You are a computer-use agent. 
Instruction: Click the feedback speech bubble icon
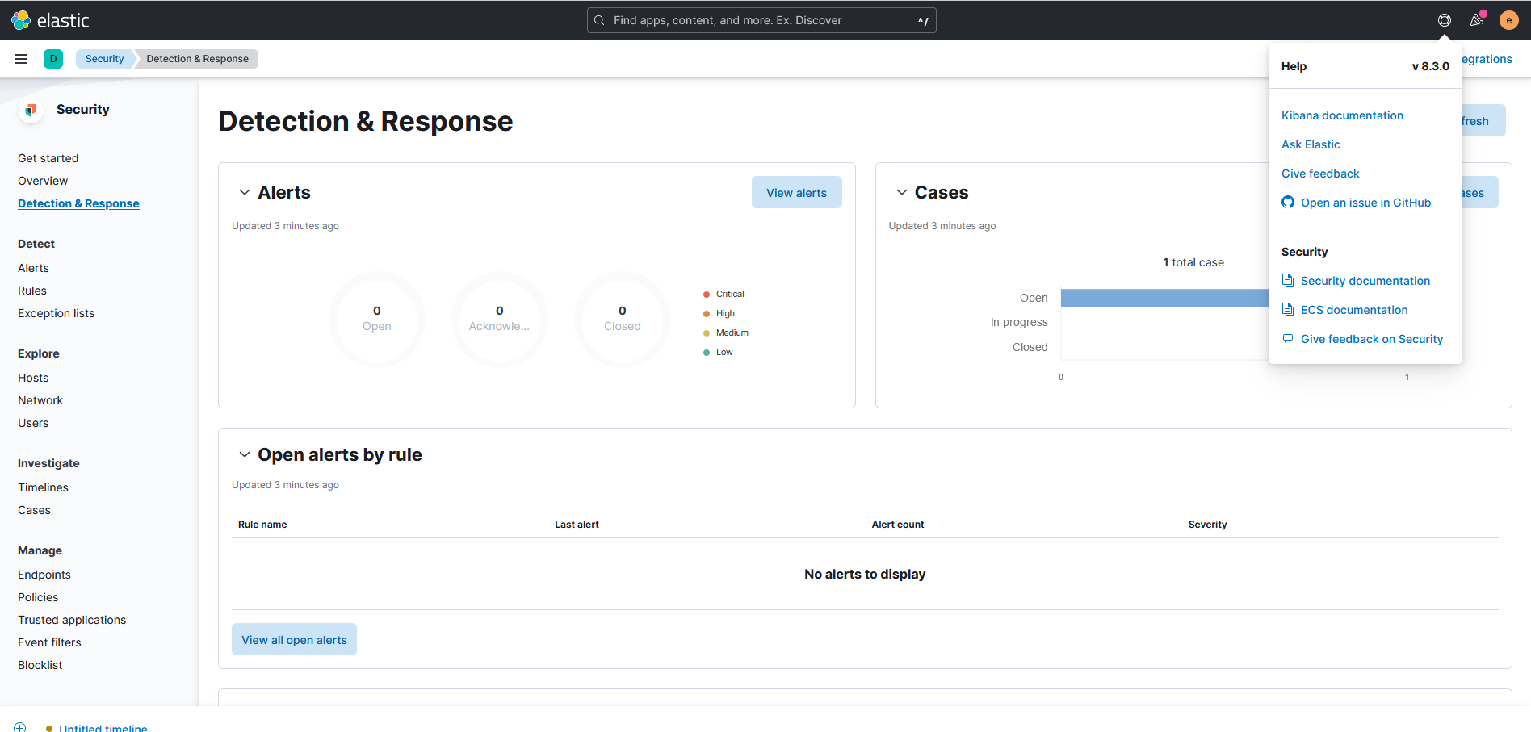point(1288,339)
